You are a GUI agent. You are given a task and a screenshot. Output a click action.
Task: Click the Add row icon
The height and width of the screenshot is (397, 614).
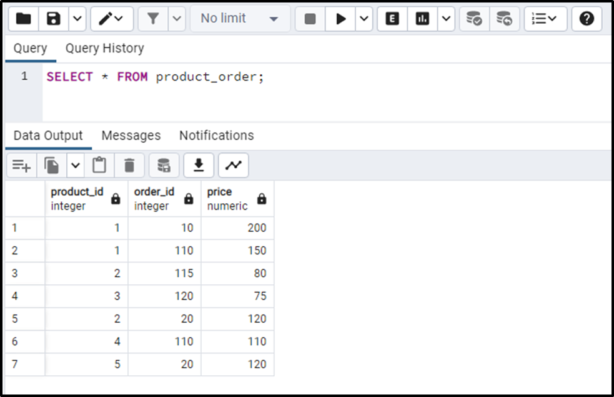click(21, 165)
